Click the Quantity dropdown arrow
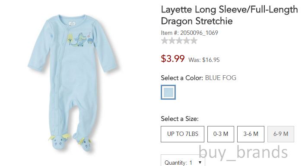Image resolution: width=305 pixels, height=166 pixels. point(200,162)
